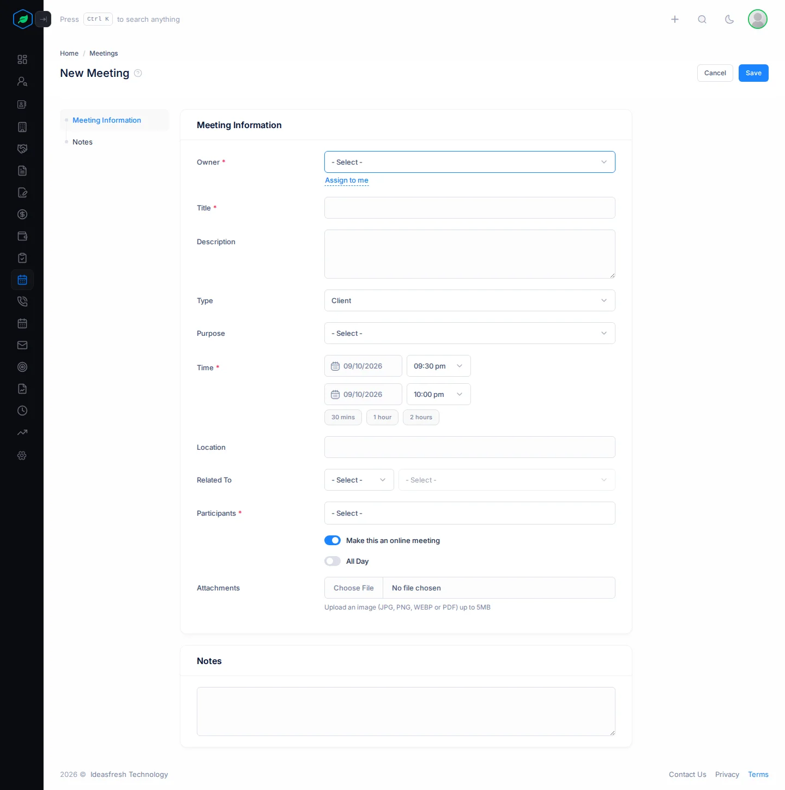The height and width of the screenshot is (790, 785).
Task: Open the 10:00 pm end time dropdown
Action: point(439,394)
